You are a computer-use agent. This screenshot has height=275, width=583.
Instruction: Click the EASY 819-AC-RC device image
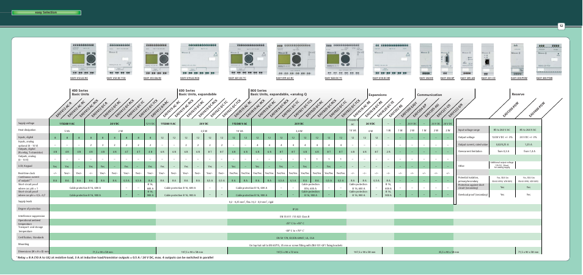(x=296, y=59)
